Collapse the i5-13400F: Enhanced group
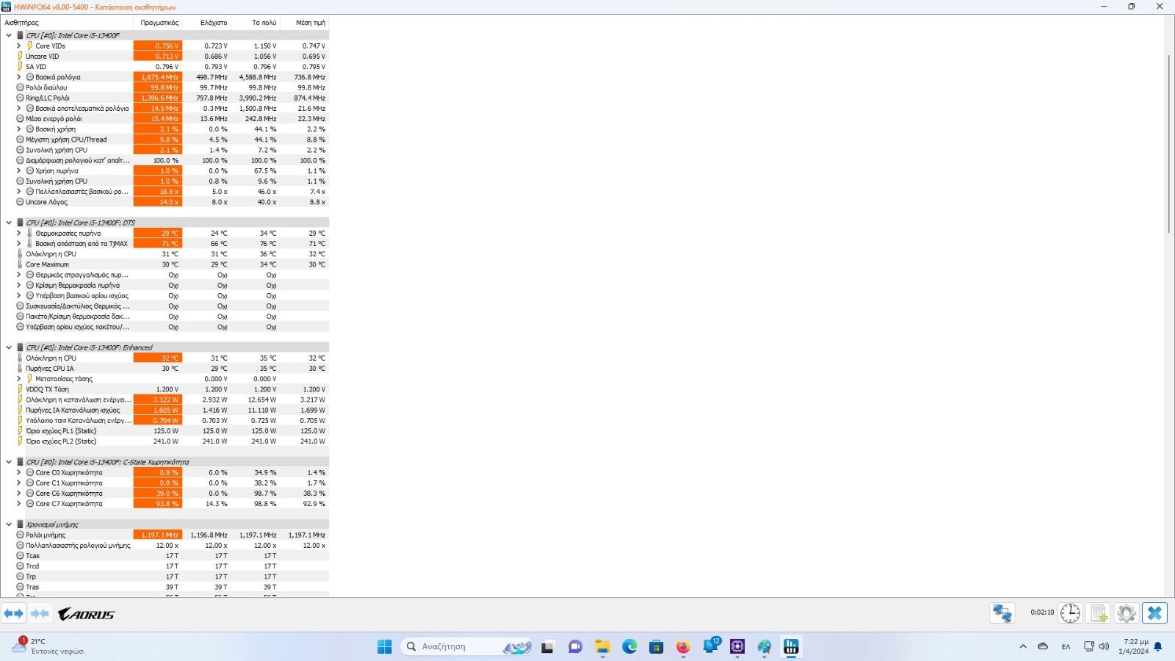Screen dimensions: 1175x661 point(9,347)
